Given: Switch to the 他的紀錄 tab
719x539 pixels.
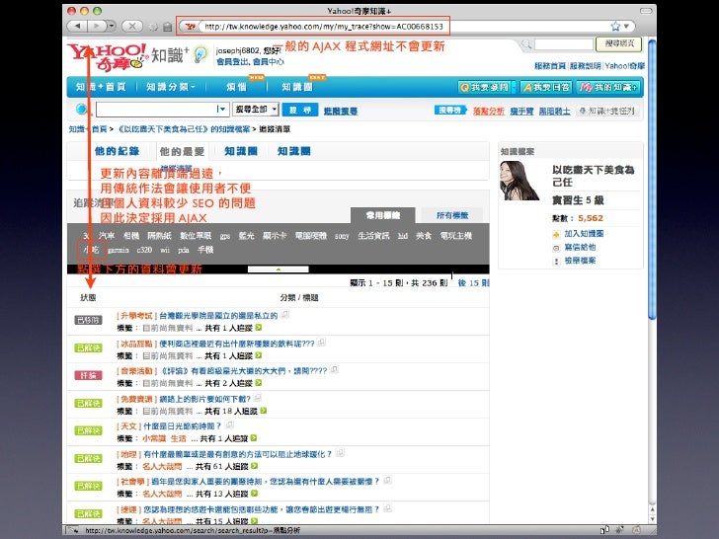Looking at the screenshot, I should coord(117,151).
